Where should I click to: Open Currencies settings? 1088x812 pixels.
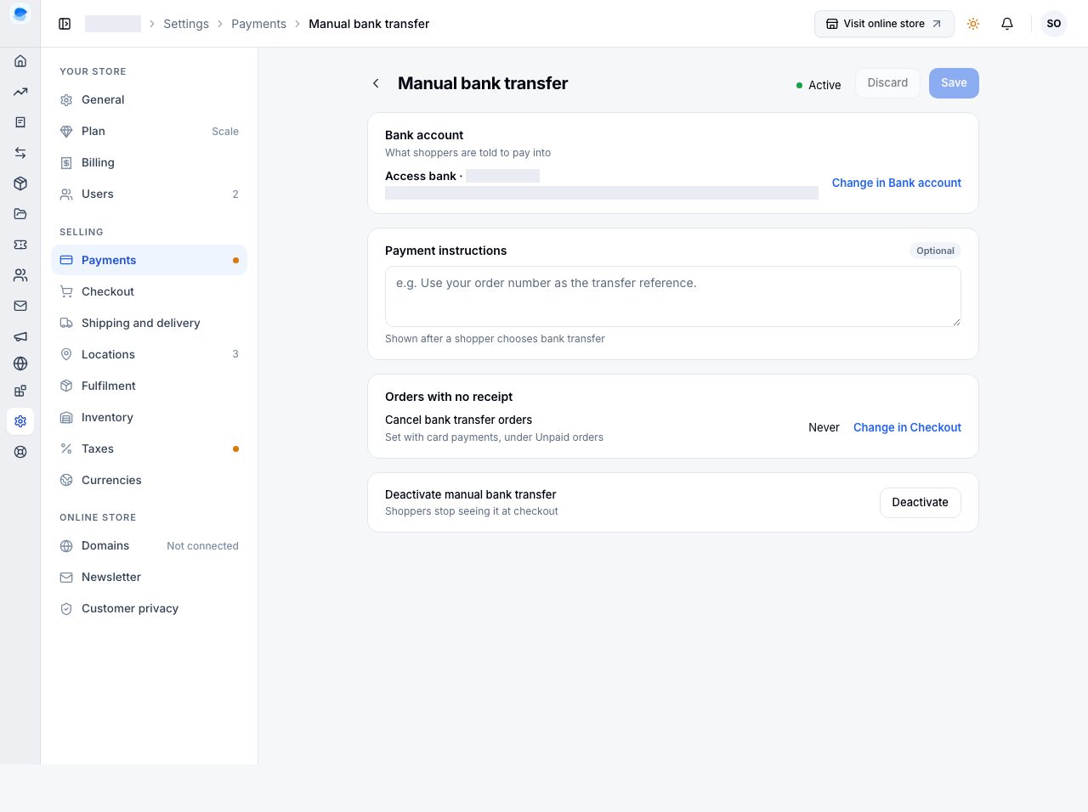(149, 480)
